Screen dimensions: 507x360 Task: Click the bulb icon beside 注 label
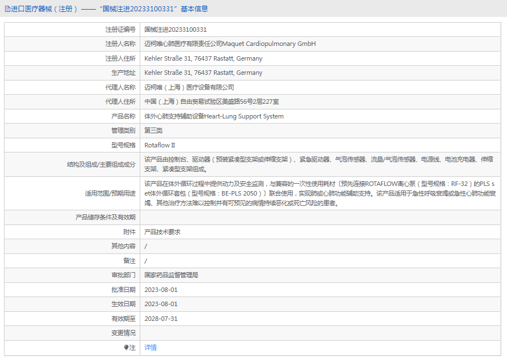coord(126,348)
